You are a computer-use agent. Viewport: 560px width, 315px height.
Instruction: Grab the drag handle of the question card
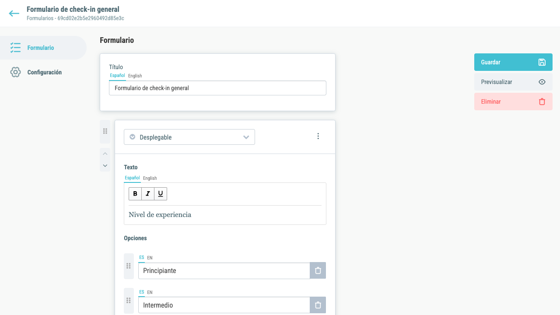(105, 131)
